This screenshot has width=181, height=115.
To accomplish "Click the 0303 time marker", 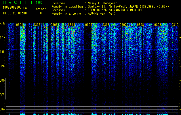I will tap(54, 25).
